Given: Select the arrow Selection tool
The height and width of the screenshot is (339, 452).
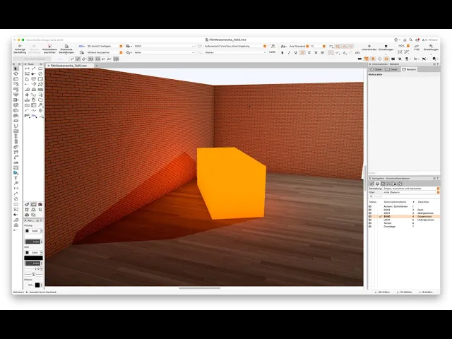Looking at the screenshot, I should [x=16, y=69].
